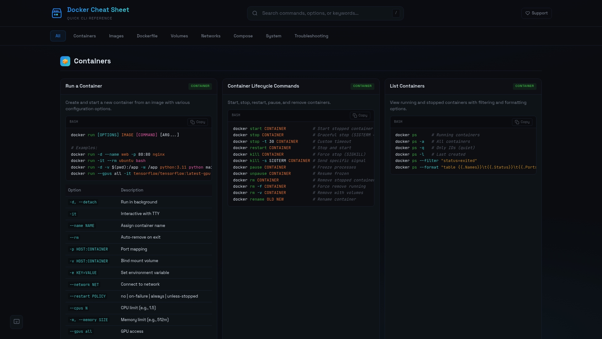Click the '-p HOST:CONTAINER' option cell

(x=89, y=249)
